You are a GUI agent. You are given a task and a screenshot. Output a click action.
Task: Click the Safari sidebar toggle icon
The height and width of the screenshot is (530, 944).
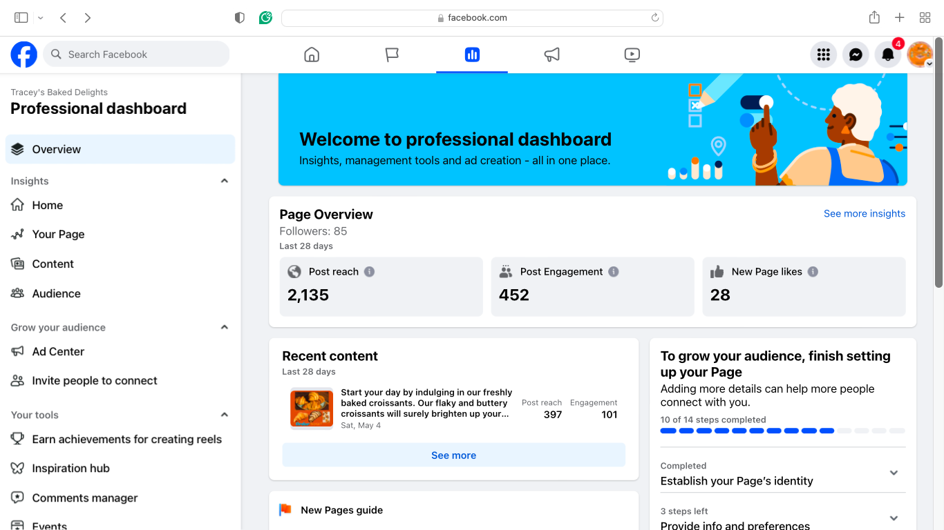[21, 18]
